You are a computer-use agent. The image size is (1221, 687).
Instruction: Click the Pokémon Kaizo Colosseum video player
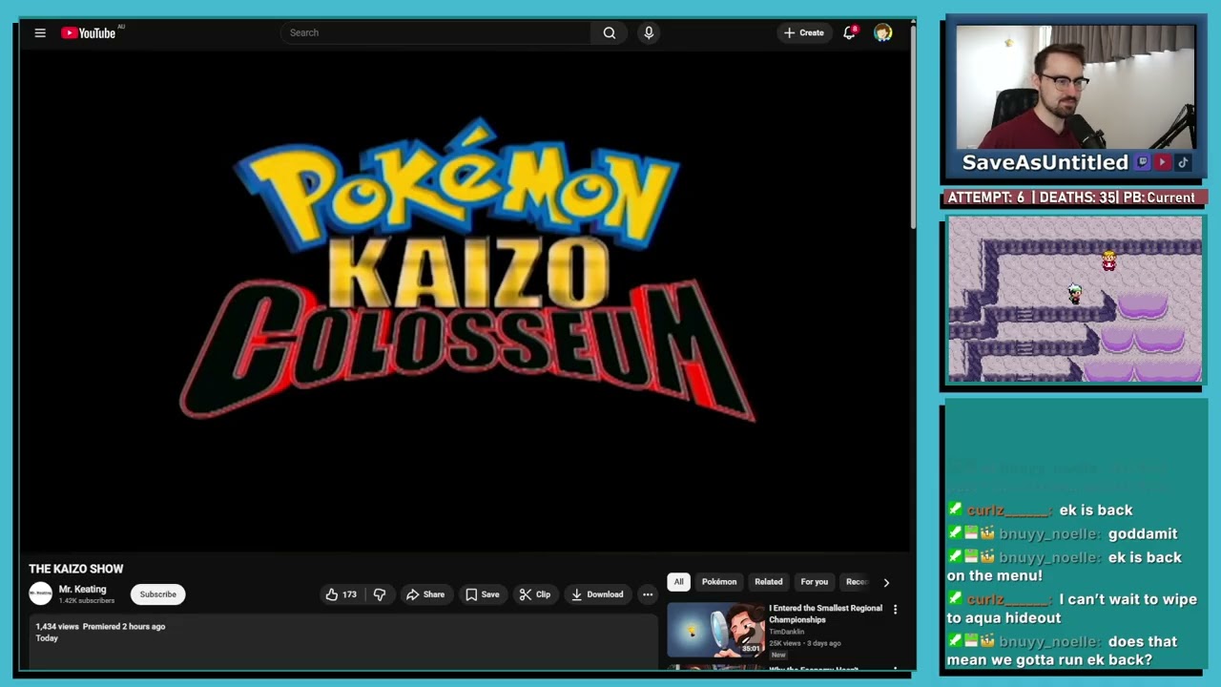click(466, 300)
